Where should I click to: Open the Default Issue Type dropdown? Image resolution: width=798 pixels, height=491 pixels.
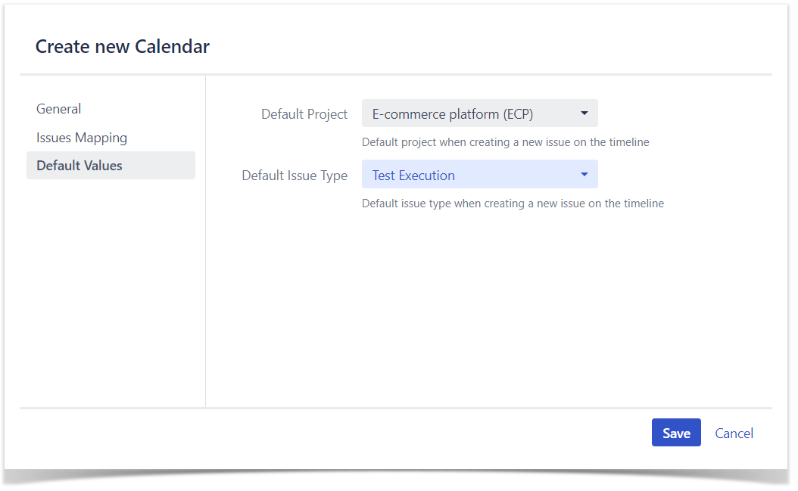[479, 175]
